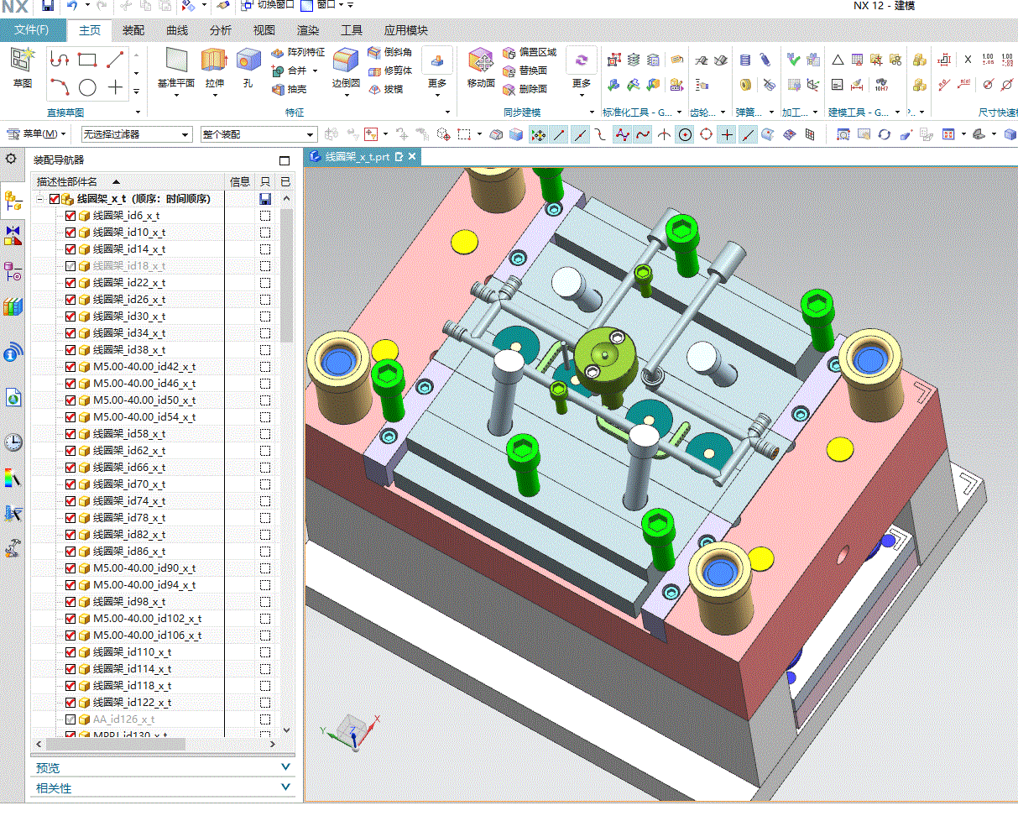
Task: Click the 修剪体 trim body tool
Action: [x=389, y=71]
